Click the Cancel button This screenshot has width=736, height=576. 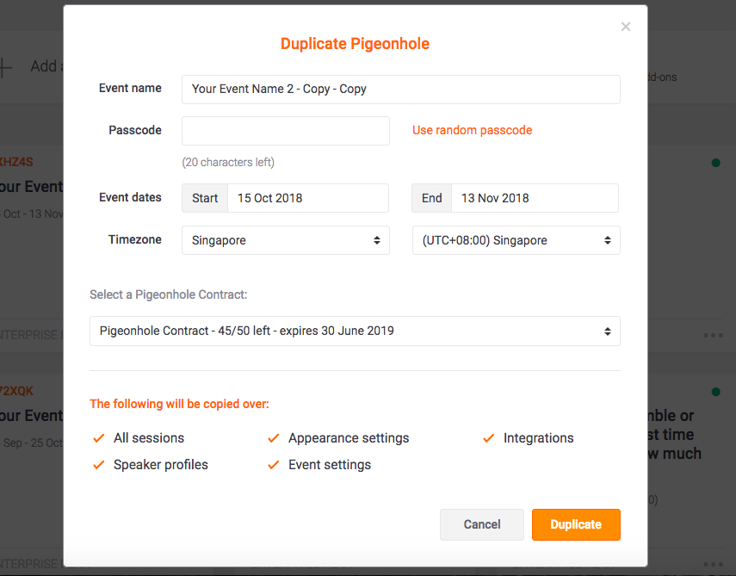coord(481,524)
